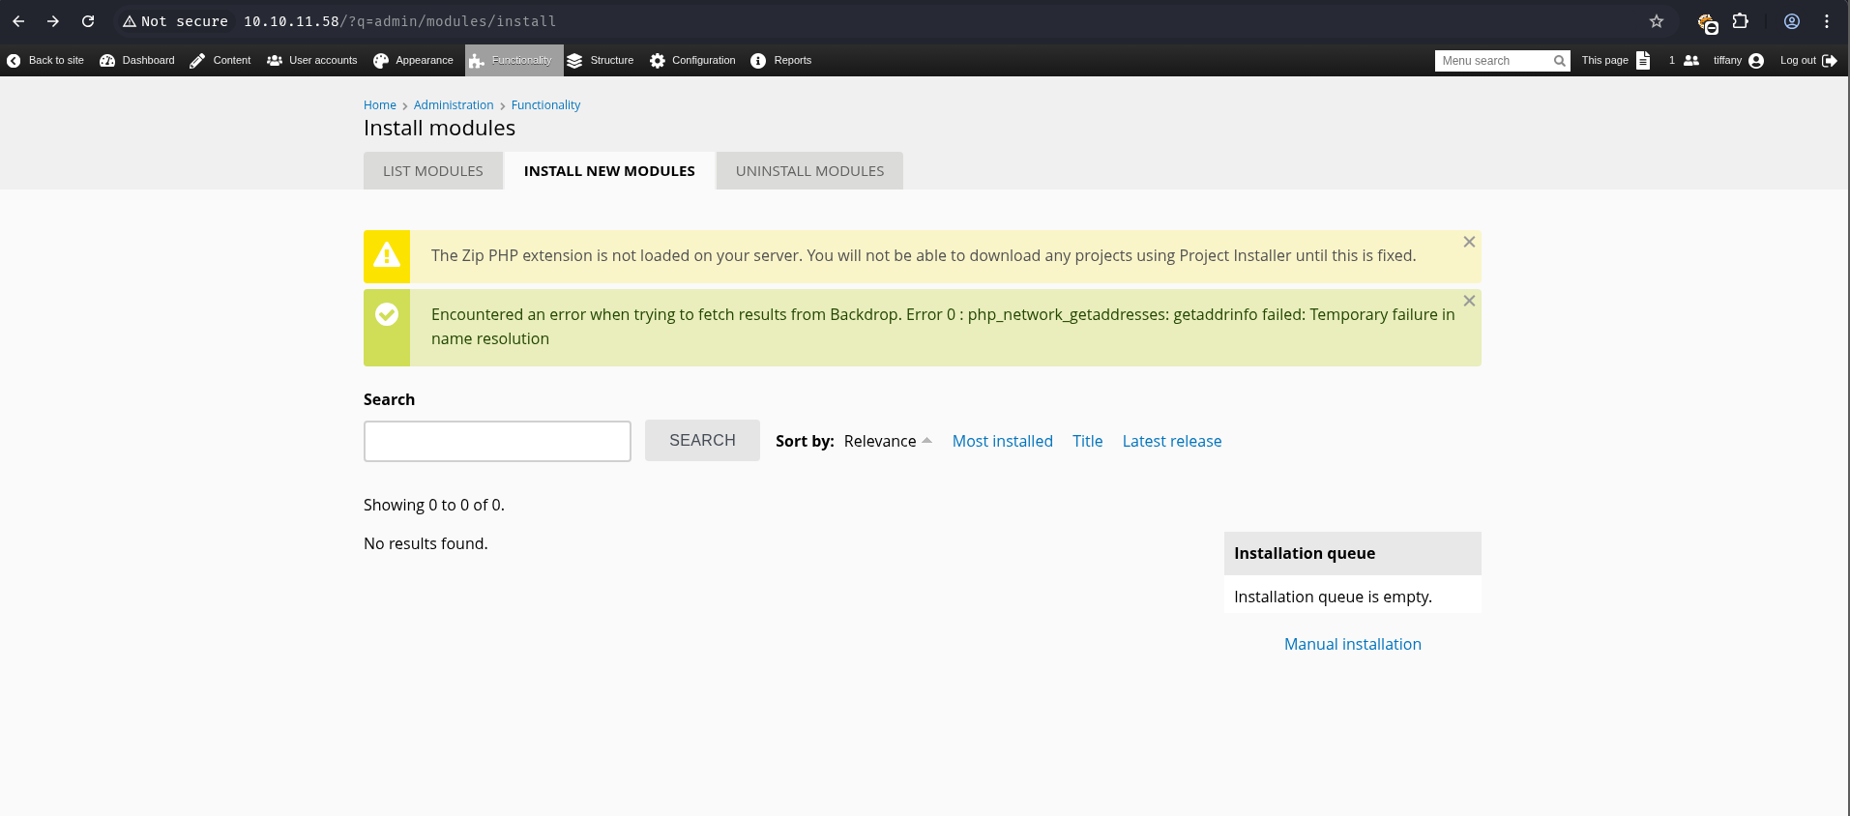Open the Manual installation link
This screenshot has height=816, width=1850.
click(1352, 644)
